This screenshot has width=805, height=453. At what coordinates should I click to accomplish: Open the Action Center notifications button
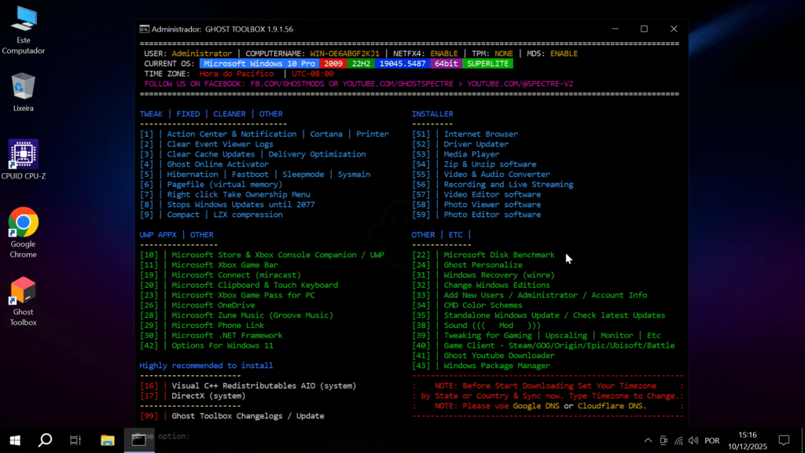tap(783, 440)
